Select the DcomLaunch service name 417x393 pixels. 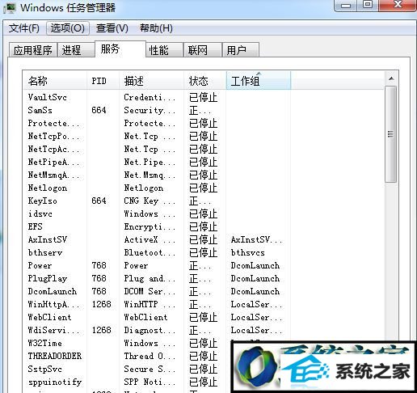point(53,291)
